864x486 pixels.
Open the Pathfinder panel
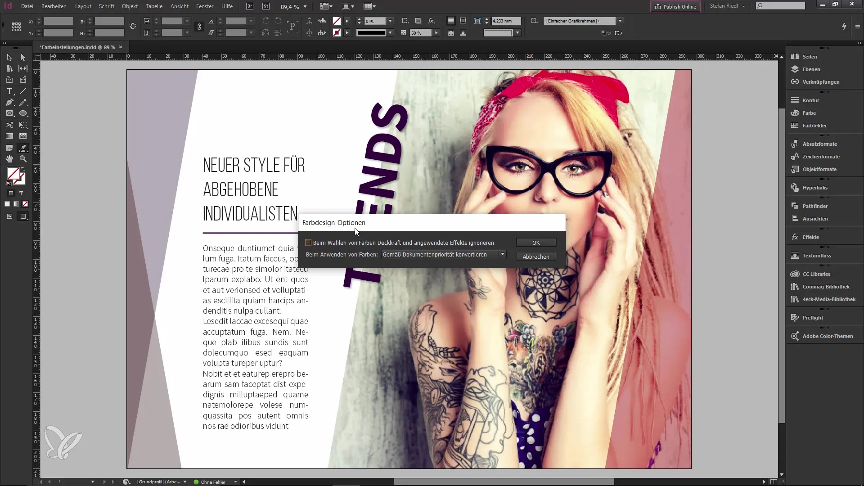[814, 206]
